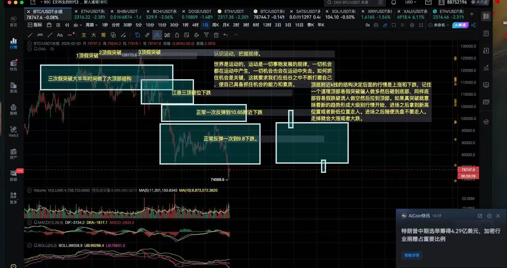Click the split layout grid icon

(58, 25)
